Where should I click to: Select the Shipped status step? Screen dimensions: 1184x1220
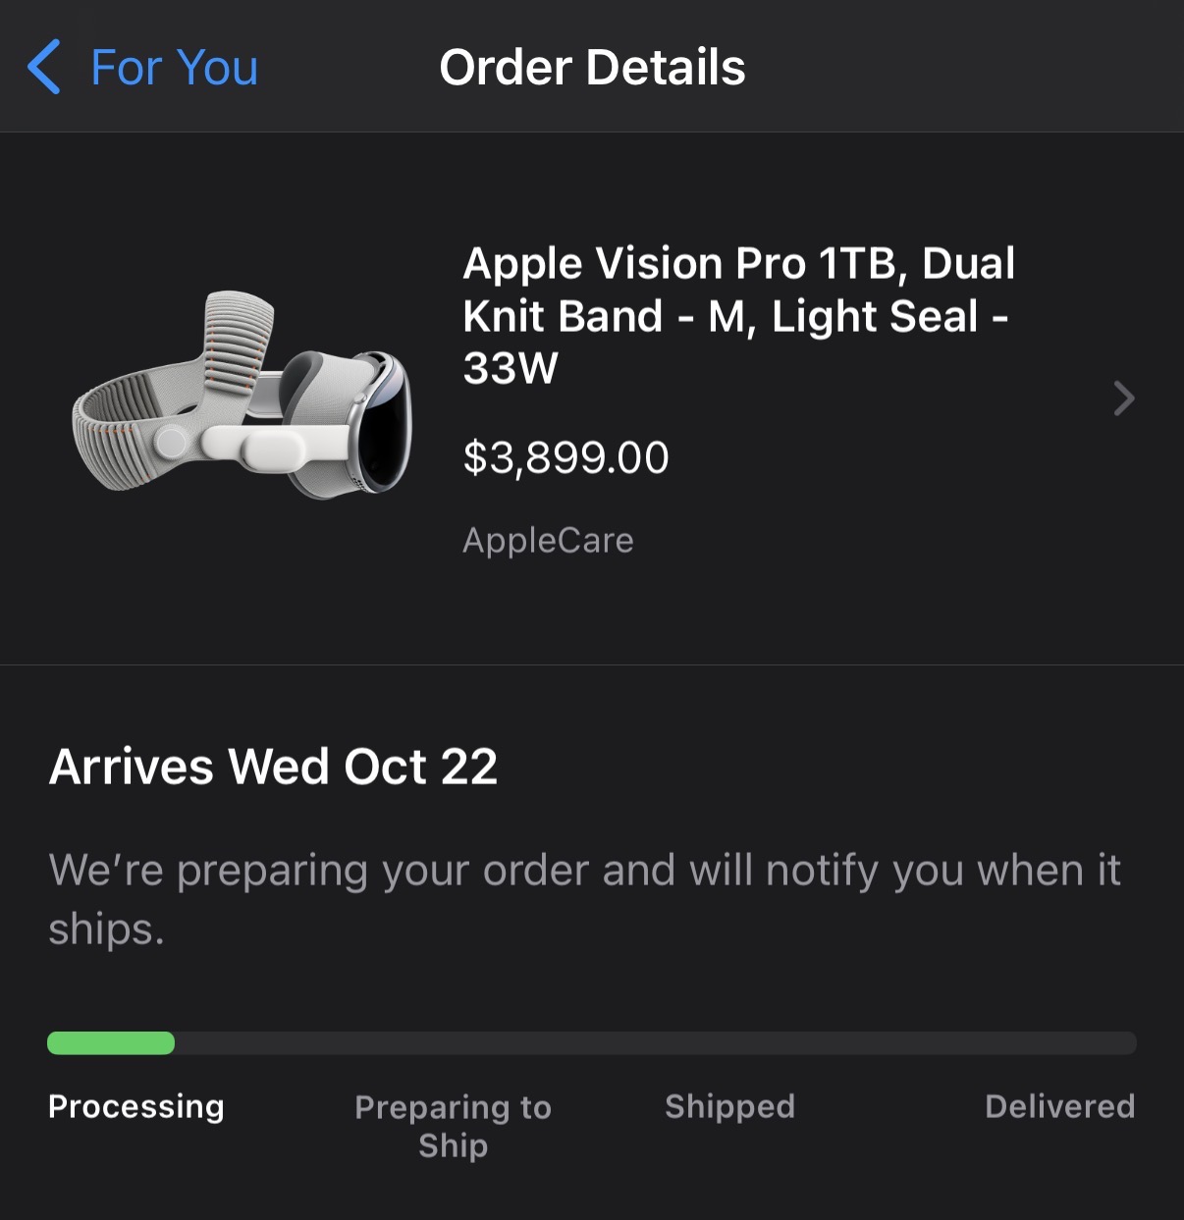(x=729, y=1106)
